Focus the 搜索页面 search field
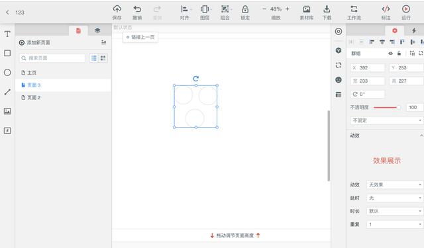Screen dimensions: 424x248 pyautogui.click(x=52, y=58)
